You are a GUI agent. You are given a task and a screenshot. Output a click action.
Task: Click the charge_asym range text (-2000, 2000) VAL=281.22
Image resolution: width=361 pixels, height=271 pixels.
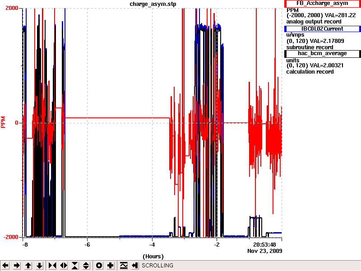[321, 15]
